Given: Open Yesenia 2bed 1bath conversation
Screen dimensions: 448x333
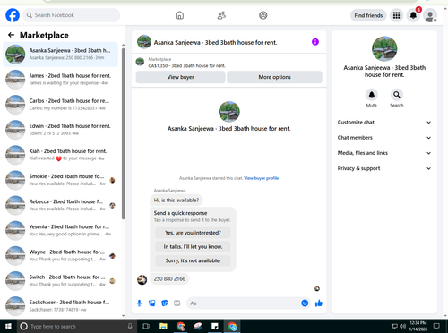Looking at the screenshot, I should coord(61,230).
